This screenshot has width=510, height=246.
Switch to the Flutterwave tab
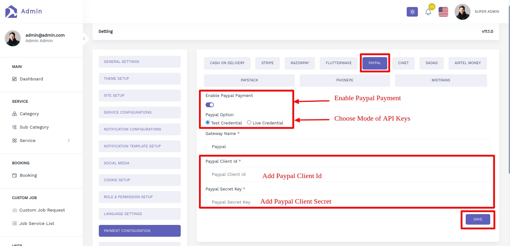tap(339, 63)
